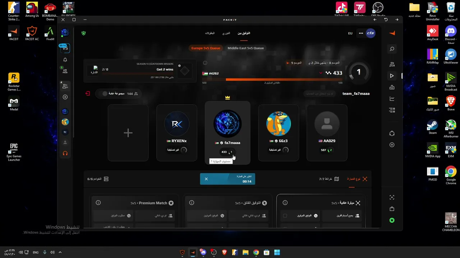Click the green shield anti-cheat icon

click(84, 33)
